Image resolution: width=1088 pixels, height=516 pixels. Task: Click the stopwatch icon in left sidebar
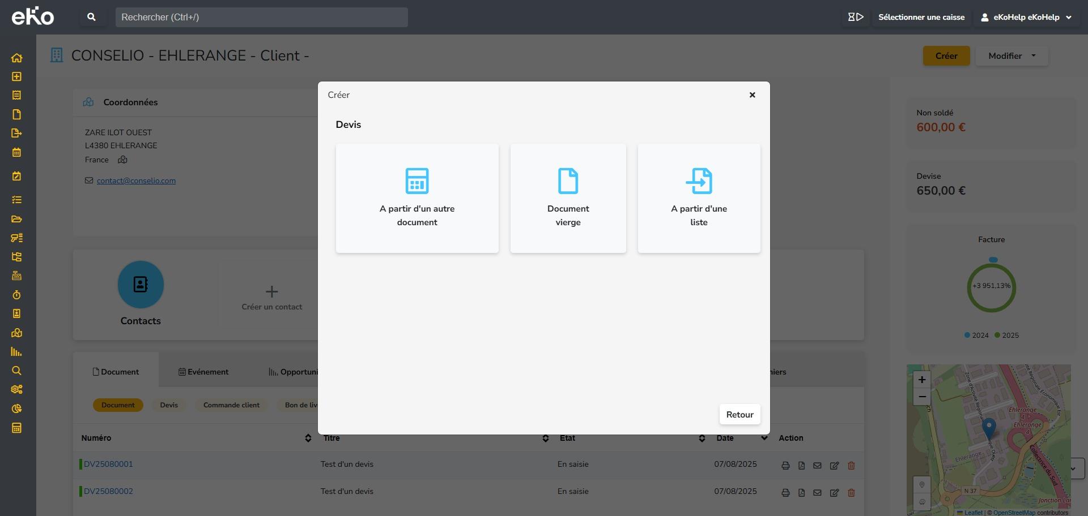click(x=16, y=295)
